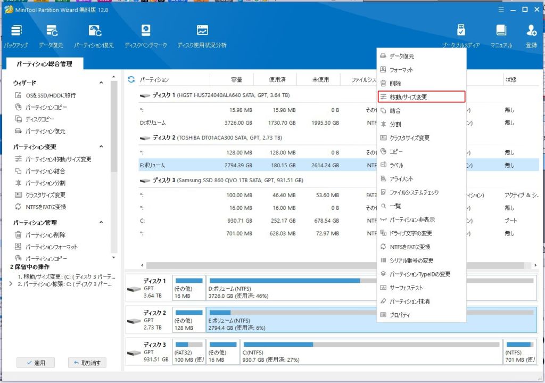Expand pending operation 2 パーティション拡張

coord(12,284)
